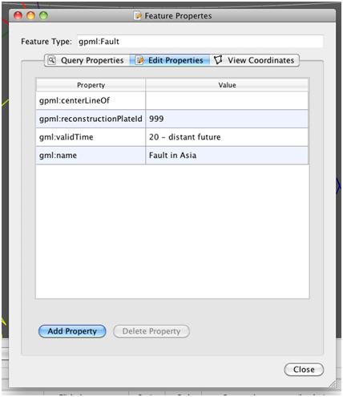Image resolution: width=343 pixels, height=397 pixels.
Task: Select the Edit Properties tab
Action: (x=170, y=60)
